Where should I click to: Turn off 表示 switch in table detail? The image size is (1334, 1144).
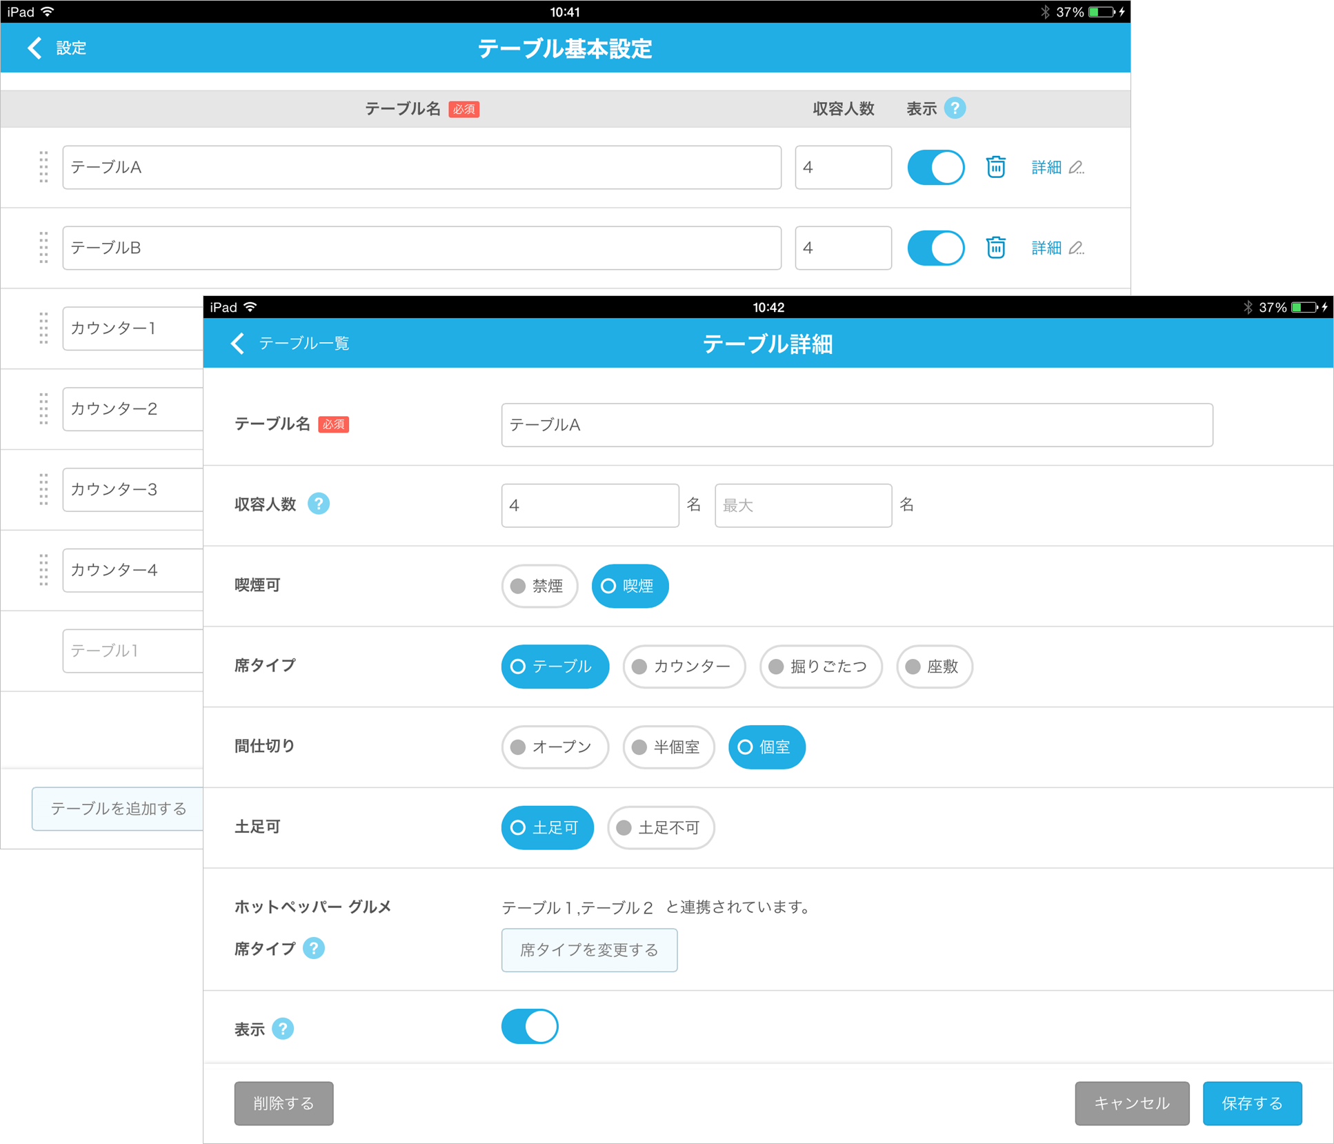[x=530, y=1027]
